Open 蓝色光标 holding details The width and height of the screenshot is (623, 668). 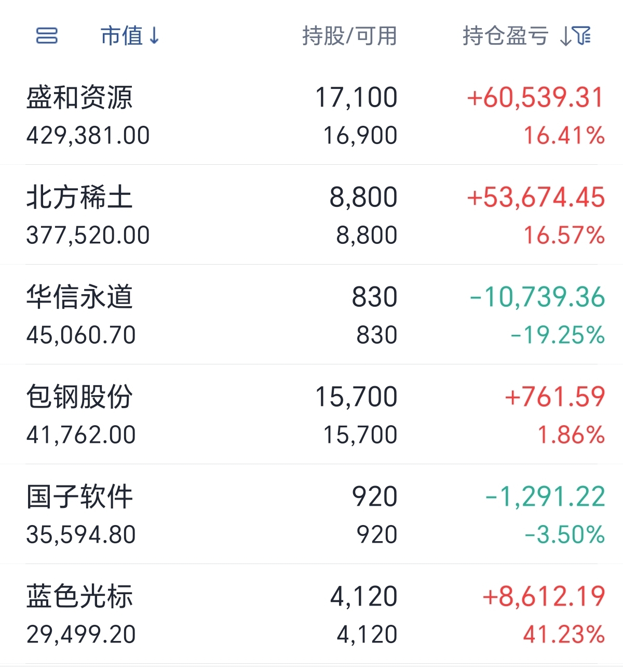[311, 614]
